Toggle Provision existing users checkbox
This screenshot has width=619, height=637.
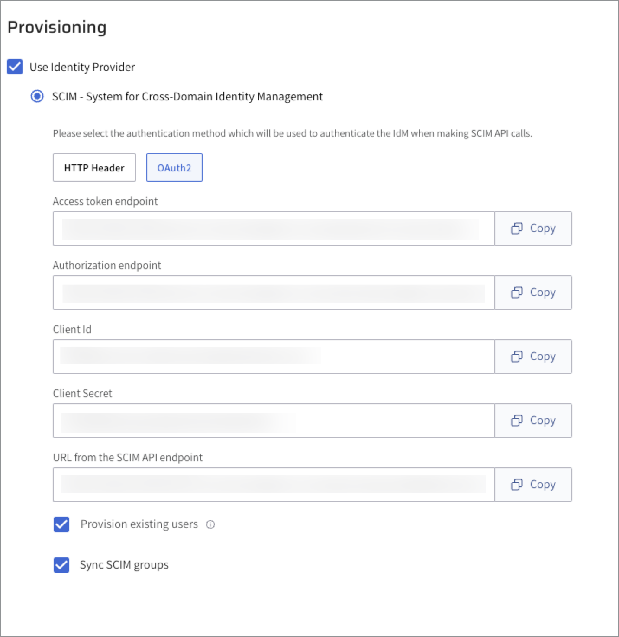[61, 524]
